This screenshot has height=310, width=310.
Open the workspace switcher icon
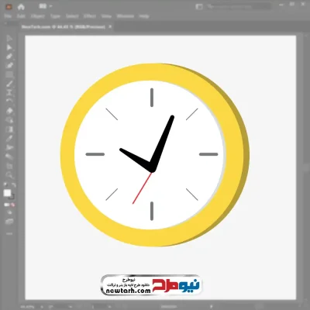199,7
